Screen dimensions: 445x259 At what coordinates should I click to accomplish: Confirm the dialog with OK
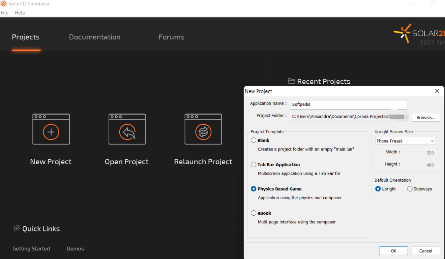[x=393, y=251]
